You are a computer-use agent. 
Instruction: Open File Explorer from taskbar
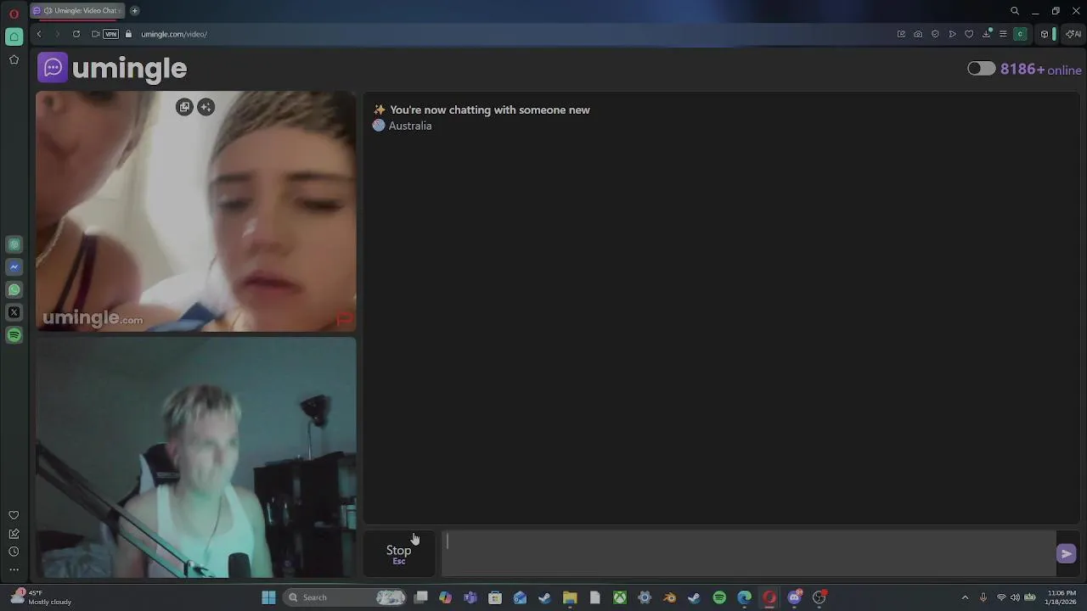[x=570, y=597]
